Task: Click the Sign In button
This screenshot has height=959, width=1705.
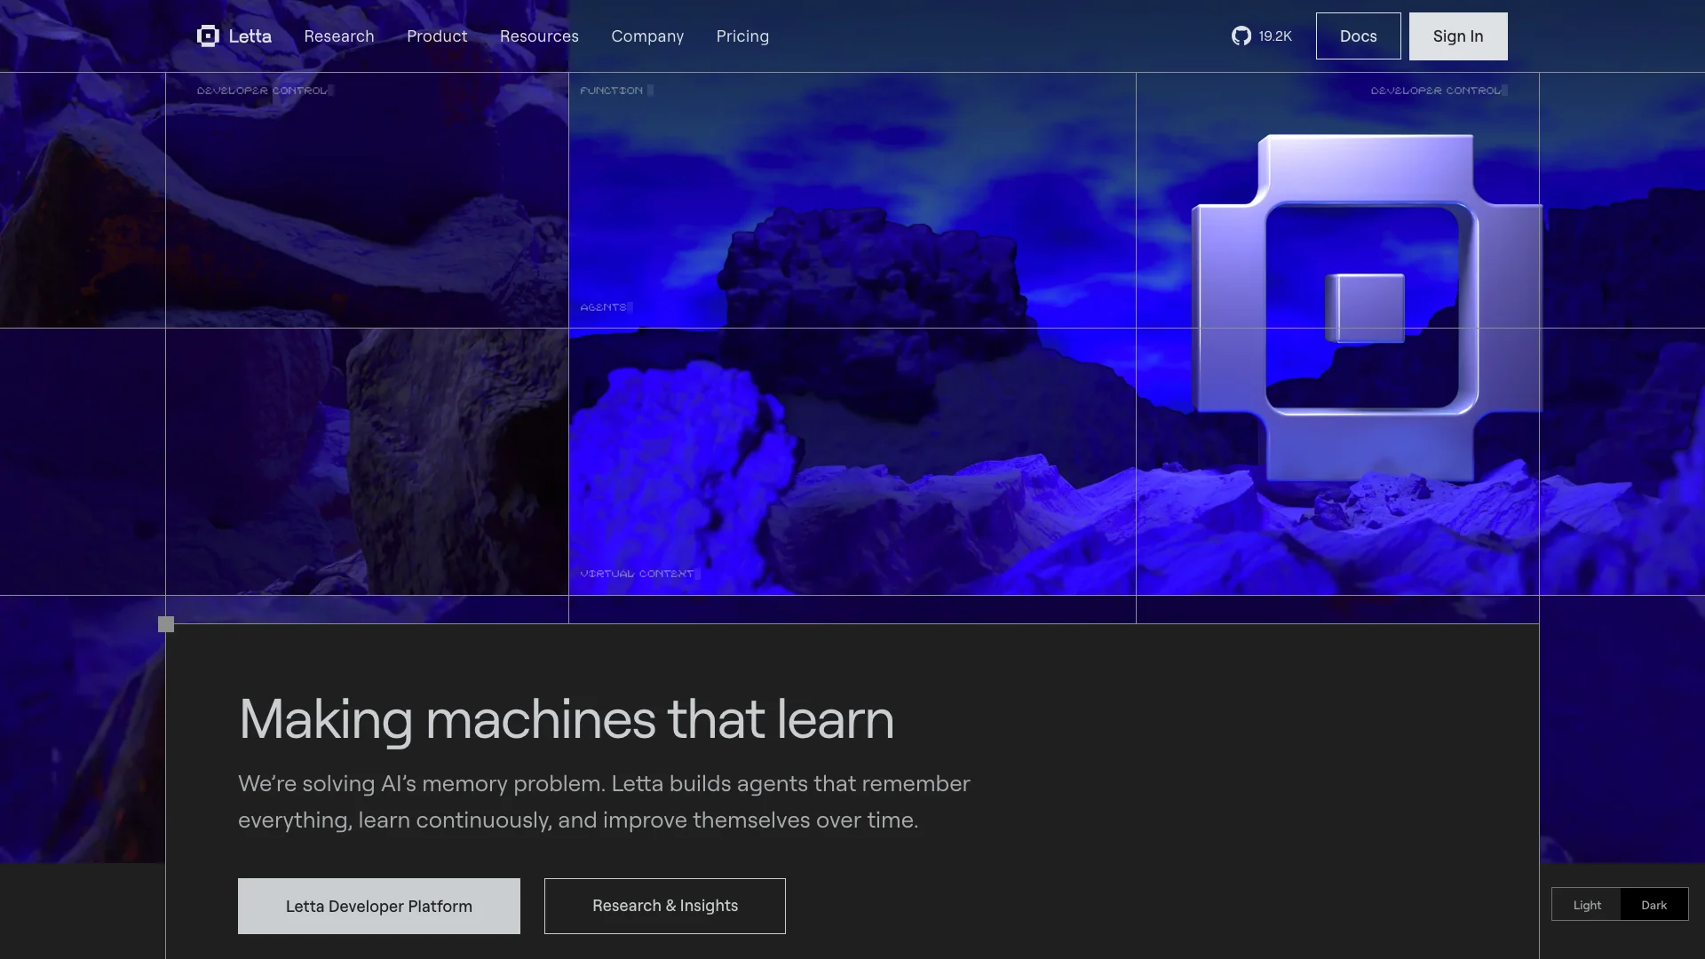Action: point(1457,36)
